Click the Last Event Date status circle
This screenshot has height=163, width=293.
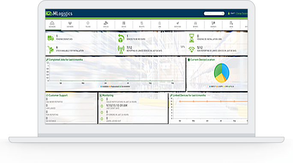coord(102,106)
